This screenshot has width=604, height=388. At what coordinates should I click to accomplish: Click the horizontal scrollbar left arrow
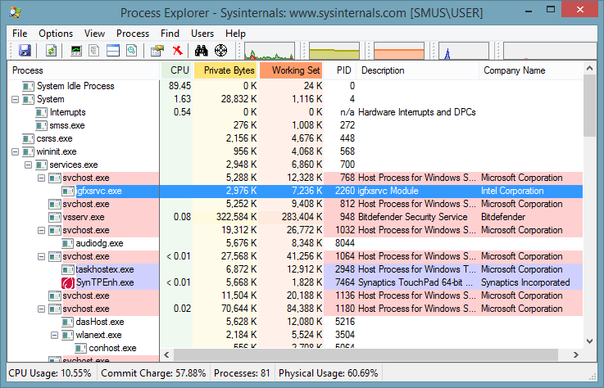(x=167, y=354)
